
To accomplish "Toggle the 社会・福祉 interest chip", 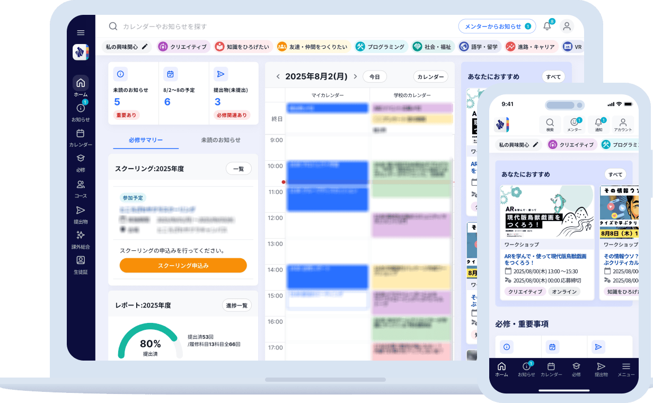I will click(433, 47).
